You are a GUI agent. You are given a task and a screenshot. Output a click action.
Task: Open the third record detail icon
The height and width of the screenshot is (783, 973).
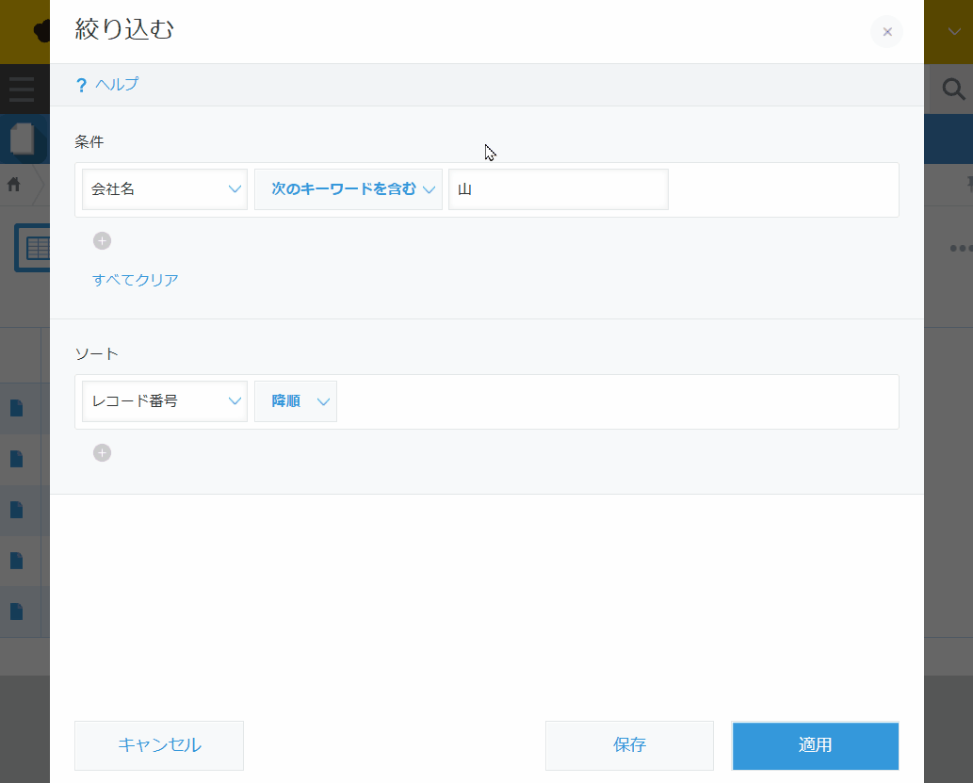17,510
